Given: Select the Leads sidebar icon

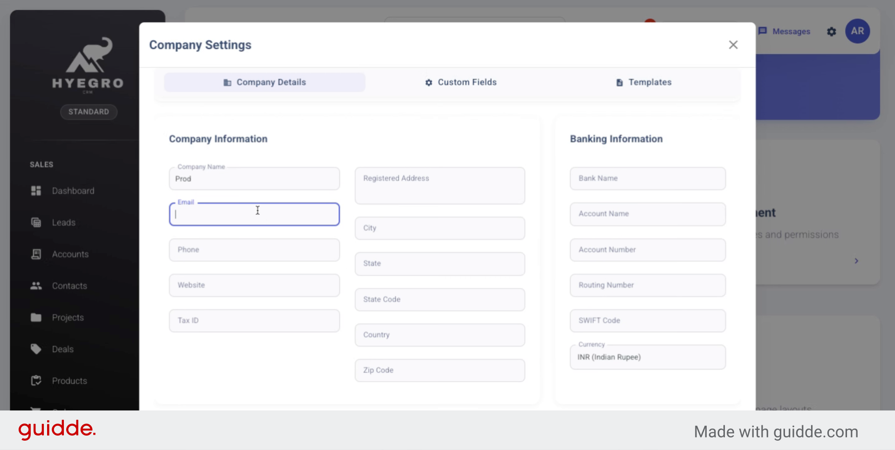Looking at the screenshot, I should pyautogui.click(x=36, y=222).
